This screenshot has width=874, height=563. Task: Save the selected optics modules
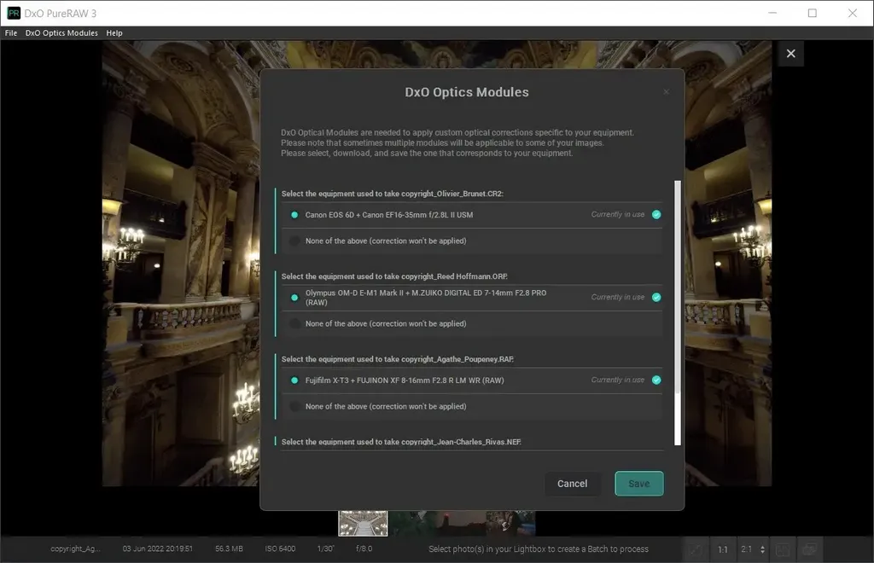click(638, 484)
